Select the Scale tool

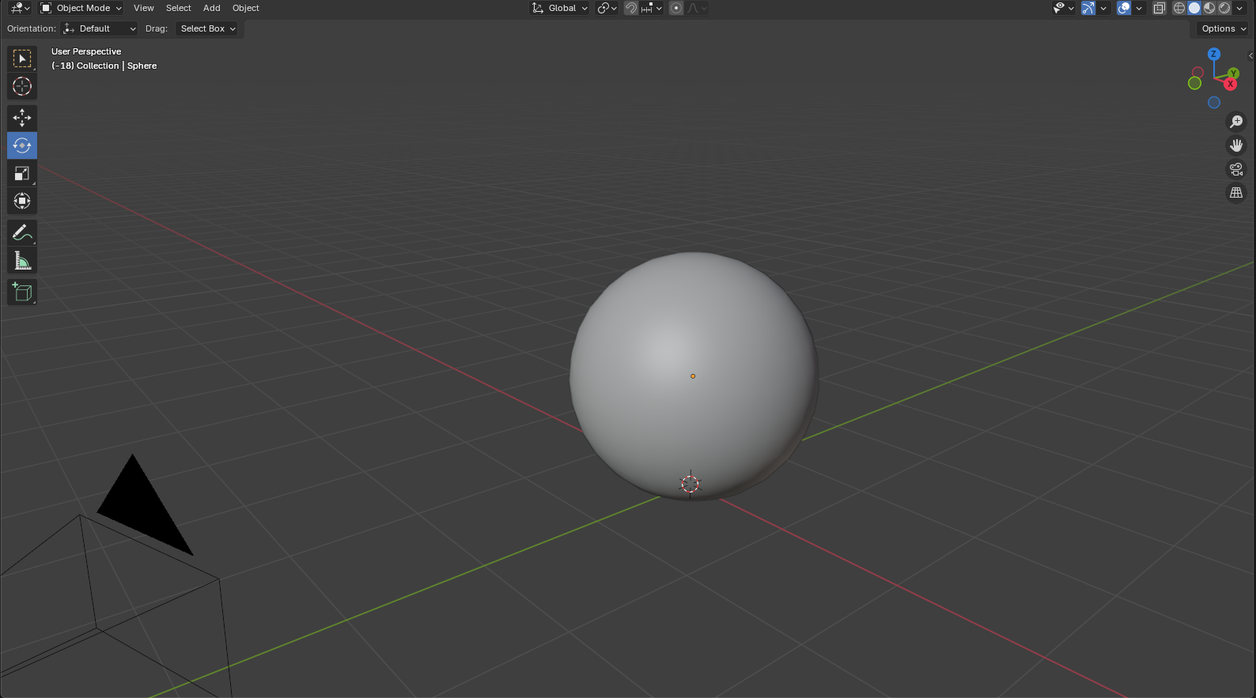click(22, 173)
